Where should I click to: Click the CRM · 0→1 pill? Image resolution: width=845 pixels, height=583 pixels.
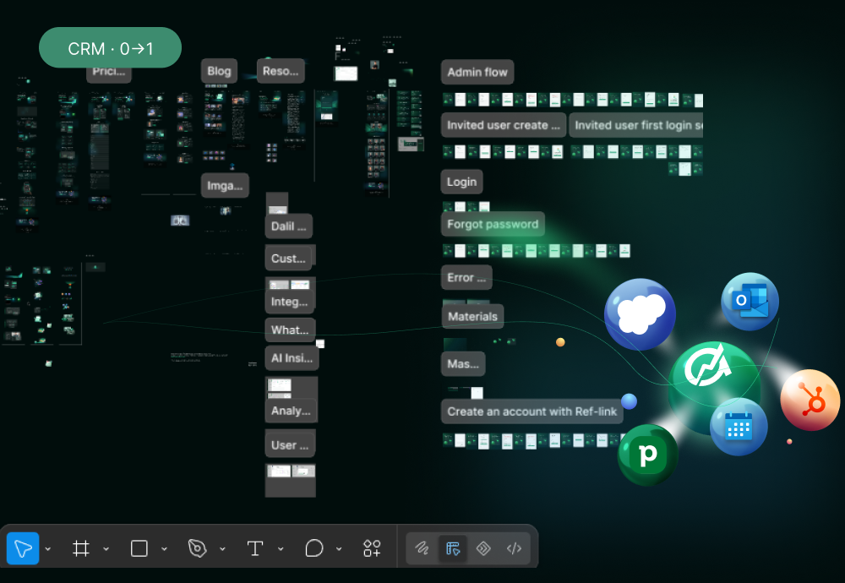[x=110, y=48]
